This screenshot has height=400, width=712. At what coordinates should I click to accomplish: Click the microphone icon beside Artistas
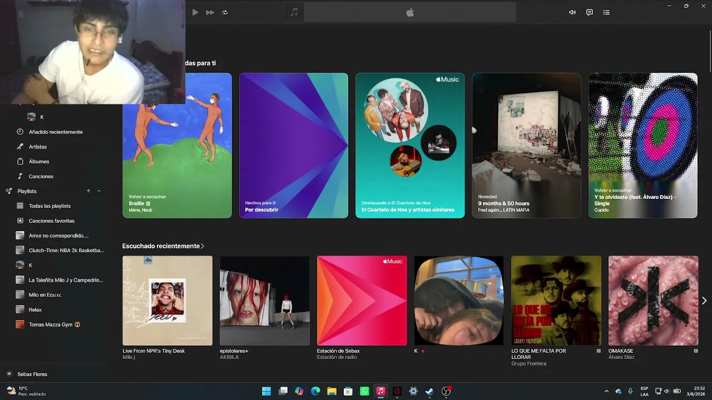coord(20,147)
